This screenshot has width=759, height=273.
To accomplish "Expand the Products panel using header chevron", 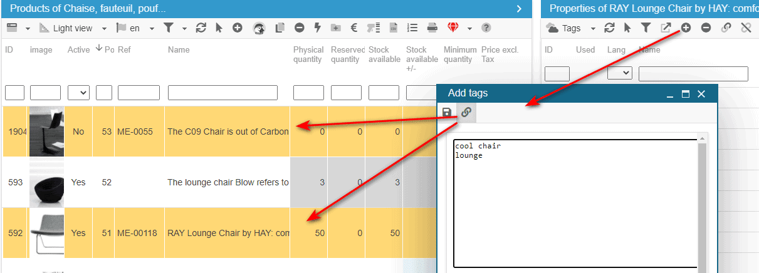I will (x=519, y=9).
